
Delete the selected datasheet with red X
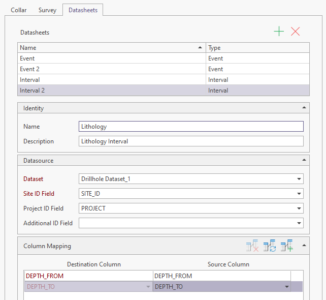(x=296, y=32)
